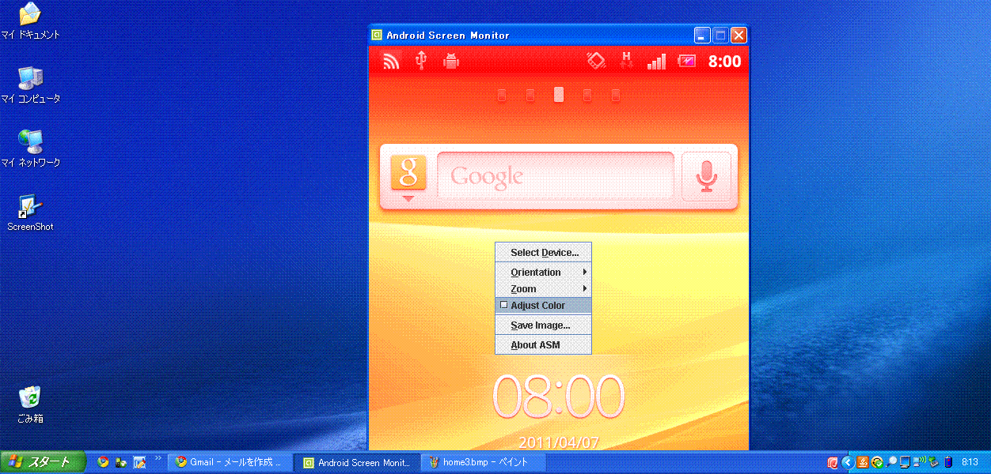Choose Save Image... in context menu
The height and width of the screenshot is (474, 991).
543,325
